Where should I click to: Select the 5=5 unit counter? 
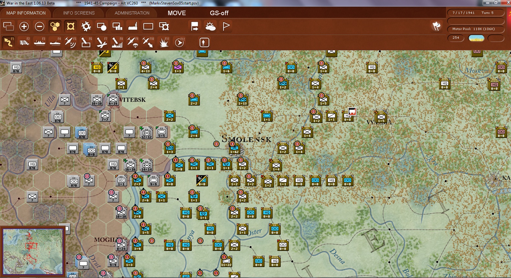162,132
